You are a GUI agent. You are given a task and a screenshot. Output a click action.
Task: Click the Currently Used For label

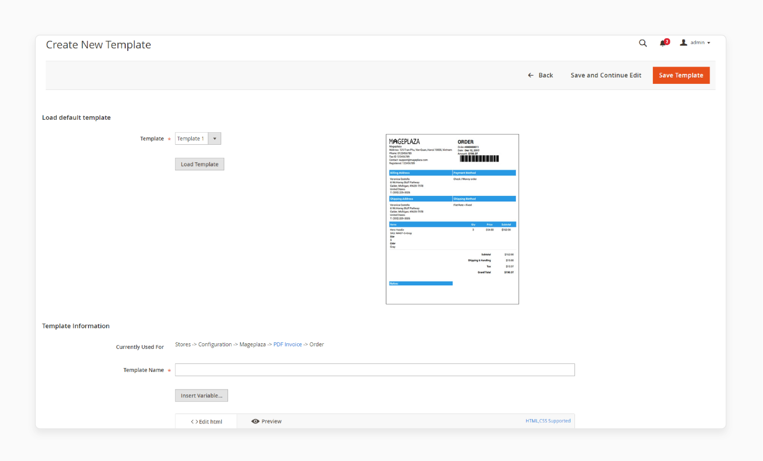point(140,347)
